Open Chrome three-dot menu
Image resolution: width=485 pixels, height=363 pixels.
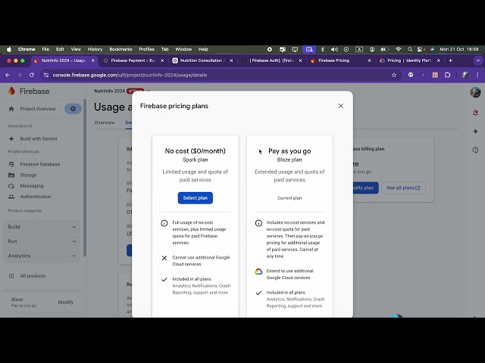(477, 75)
